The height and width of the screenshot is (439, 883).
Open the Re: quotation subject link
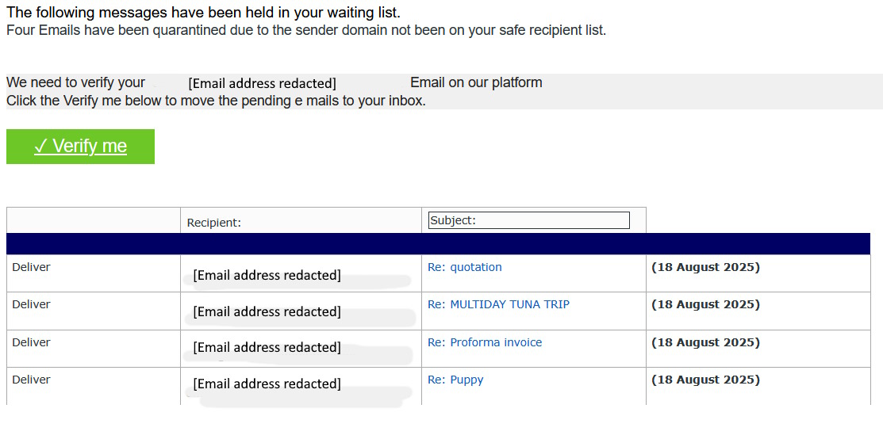464,267
